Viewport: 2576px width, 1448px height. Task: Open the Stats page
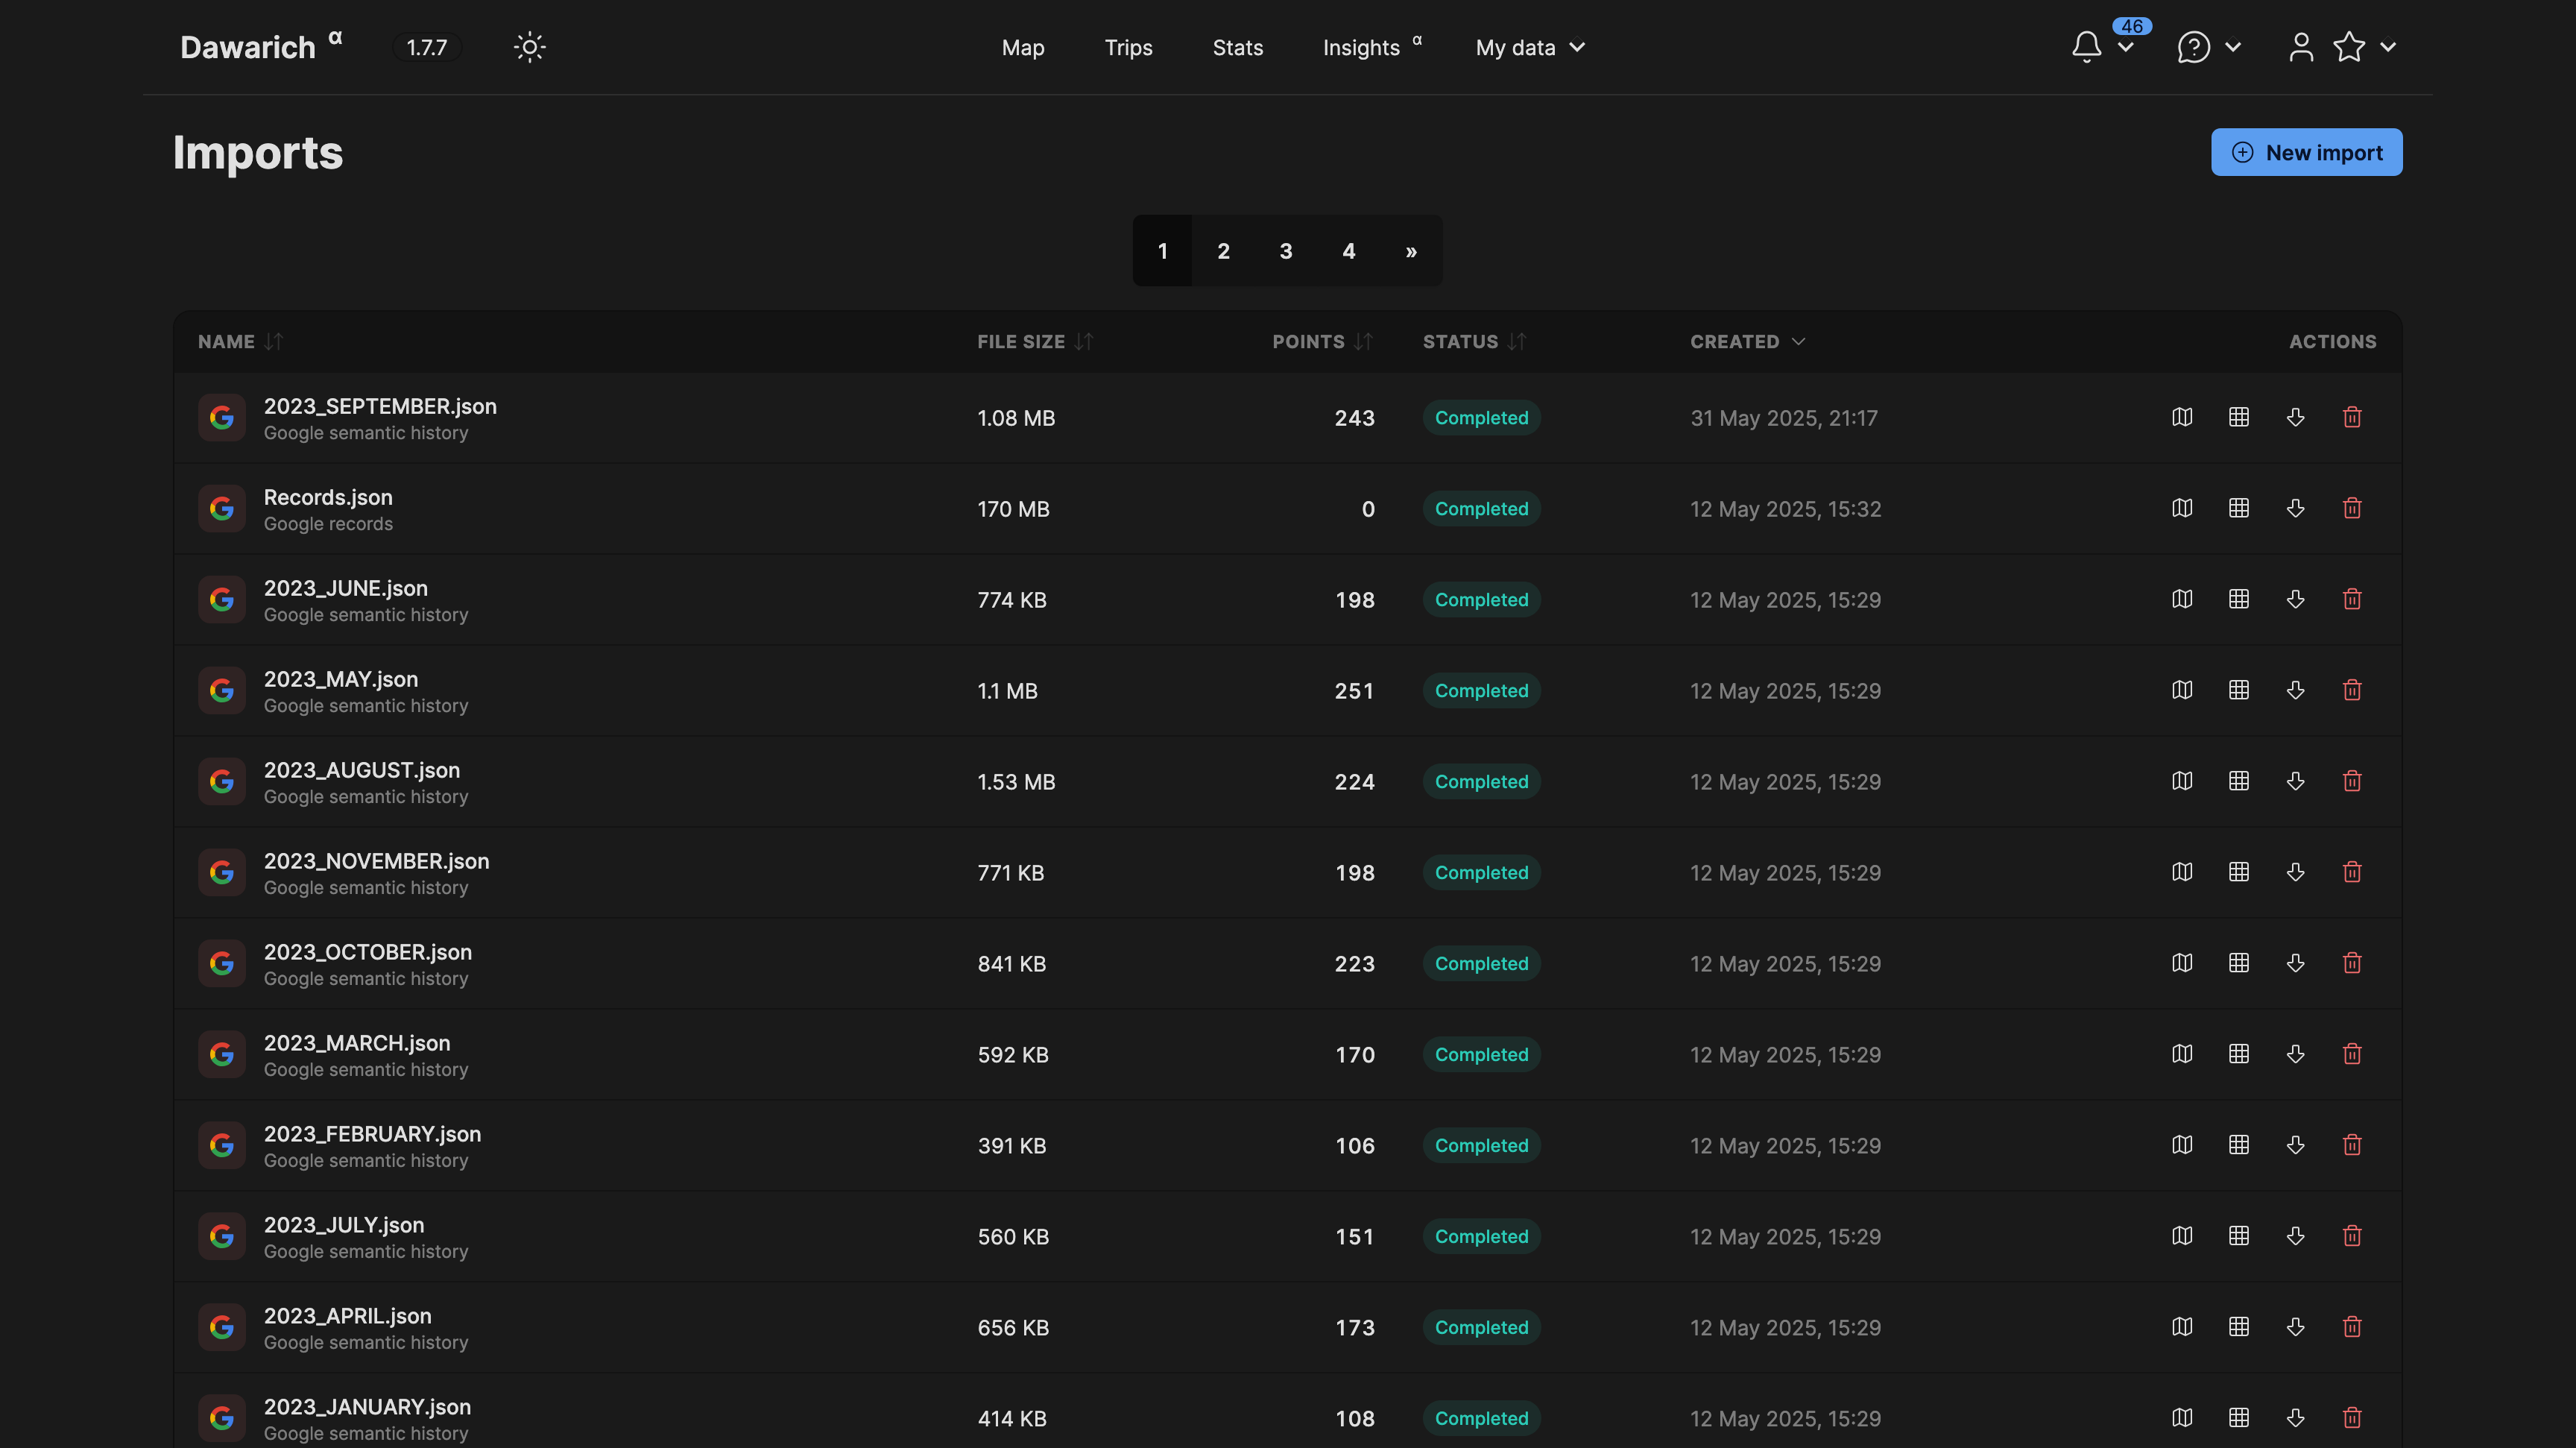pyautogui.click(x=1237, y=47)
